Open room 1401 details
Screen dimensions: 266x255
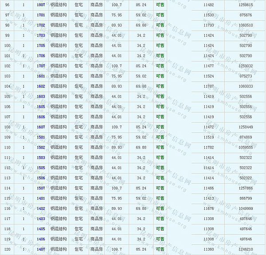tap(41, 198)
